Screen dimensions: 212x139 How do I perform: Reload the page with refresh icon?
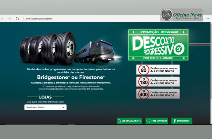pyautogui.click(x=17, y=19)
